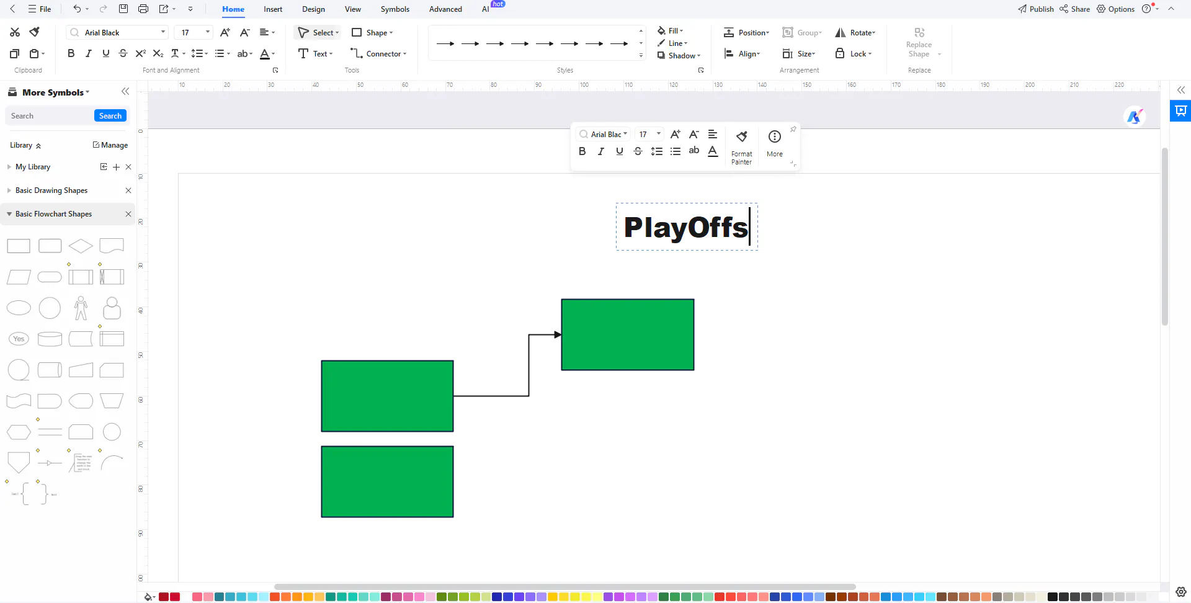Select the diamond decision shape
Screen dimensions: 1191x603
pyautogui.click(x=81, y=246)
